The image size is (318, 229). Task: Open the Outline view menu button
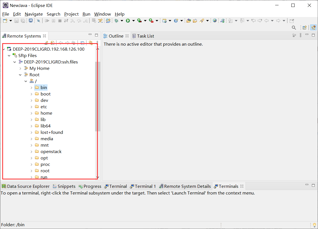click(301, 36)
